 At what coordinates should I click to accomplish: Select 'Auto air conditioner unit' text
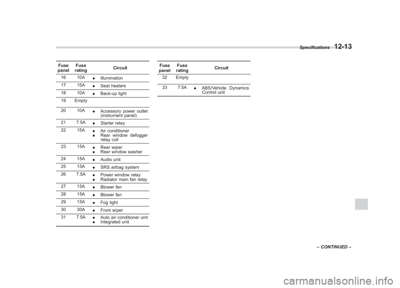coord(124,217)
